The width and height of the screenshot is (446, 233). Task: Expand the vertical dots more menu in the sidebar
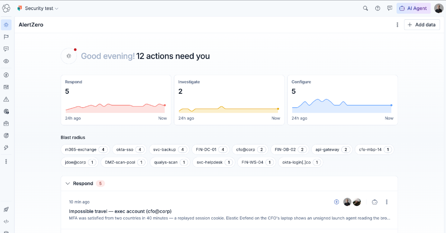click(6, 161)
